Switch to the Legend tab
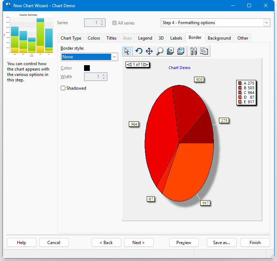This screenshot has width=277, height=261. coord(145,38)
